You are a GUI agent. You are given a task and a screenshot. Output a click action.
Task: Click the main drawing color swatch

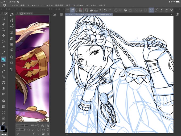pos(3,128)
